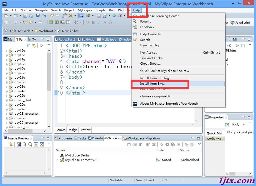Open the RegexTest2 editor tab
Viewport: 256px width, 186px height.
pyautogui.click(x=65, y=39)
